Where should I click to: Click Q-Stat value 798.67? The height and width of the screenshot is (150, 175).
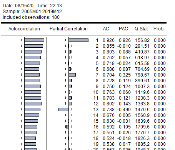(x=142, y=75)
